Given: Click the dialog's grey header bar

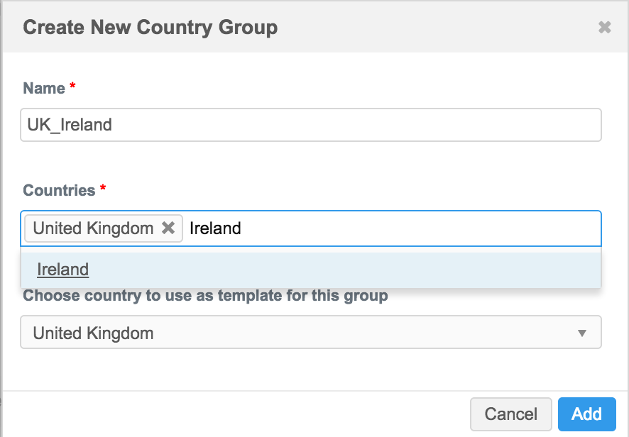Looking at the screenshot, I should click(x=426, y=28).
